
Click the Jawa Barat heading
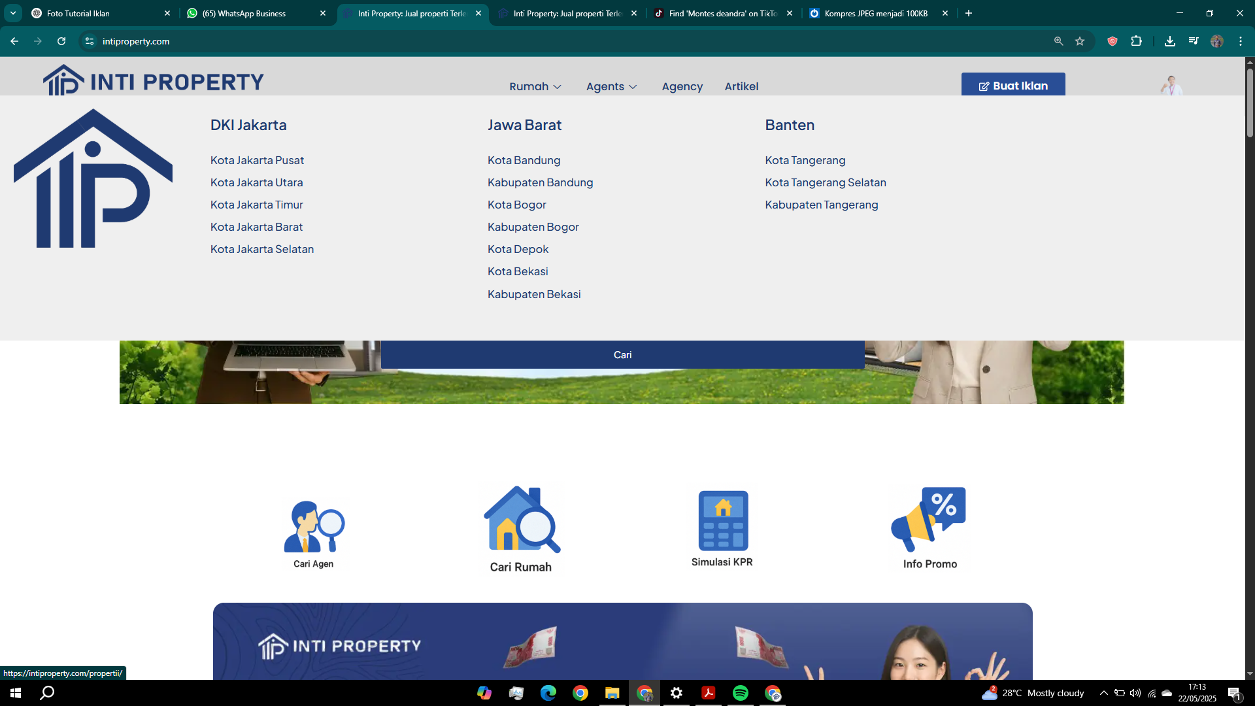(x=524, y=125)
